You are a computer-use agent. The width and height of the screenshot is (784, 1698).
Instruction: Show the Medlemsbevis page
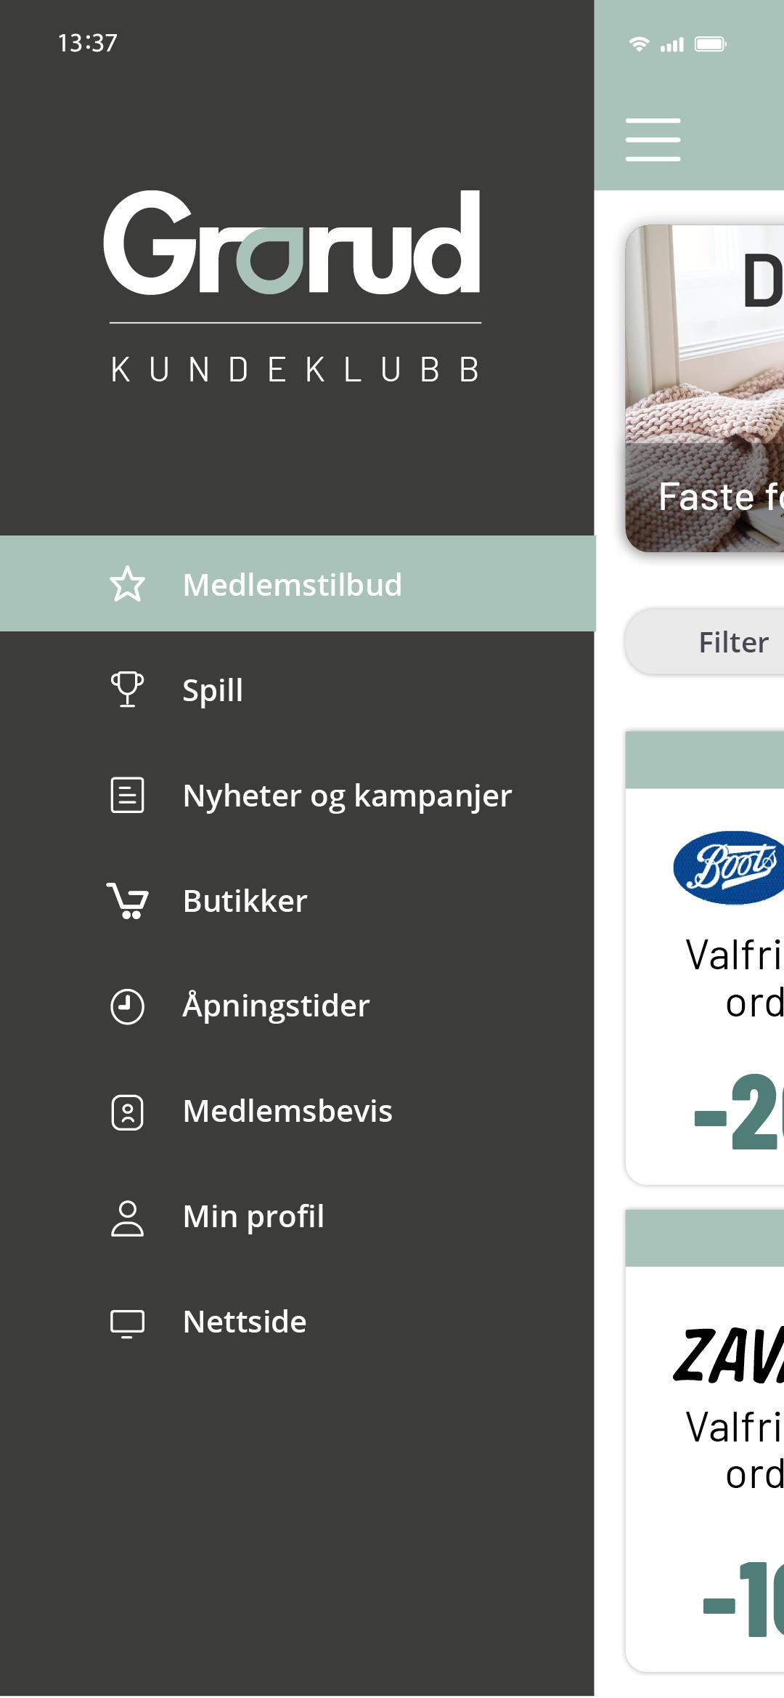(287, 1112)
